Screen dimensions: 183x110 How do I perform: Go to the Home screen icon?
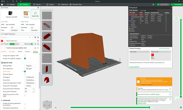click(2, 4)
